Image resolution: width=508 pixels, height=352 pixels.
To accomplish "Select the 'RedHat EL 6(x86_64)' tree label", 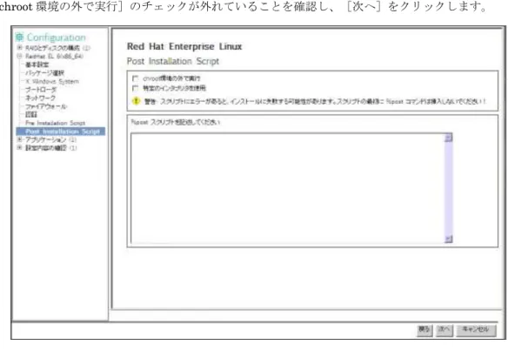I will [54, 56].
